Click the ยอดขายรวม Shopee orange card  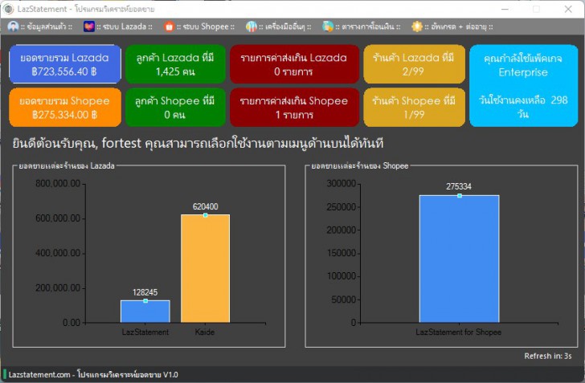[x=65, y=108]
